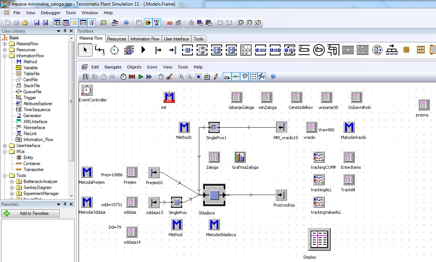This screenshot has height=262, width=436.
Task: Switch to the Information Flow toolbox tab
Action: pos(145,39)
